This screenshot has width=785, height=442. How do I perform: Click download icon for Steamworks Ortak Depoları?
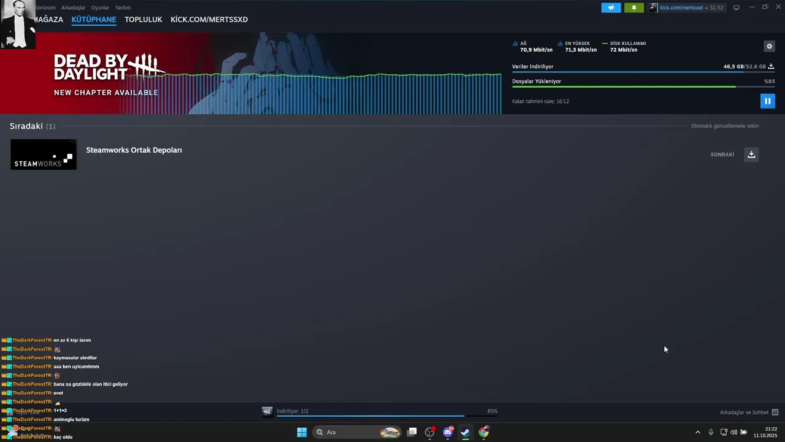click(751, 154)
